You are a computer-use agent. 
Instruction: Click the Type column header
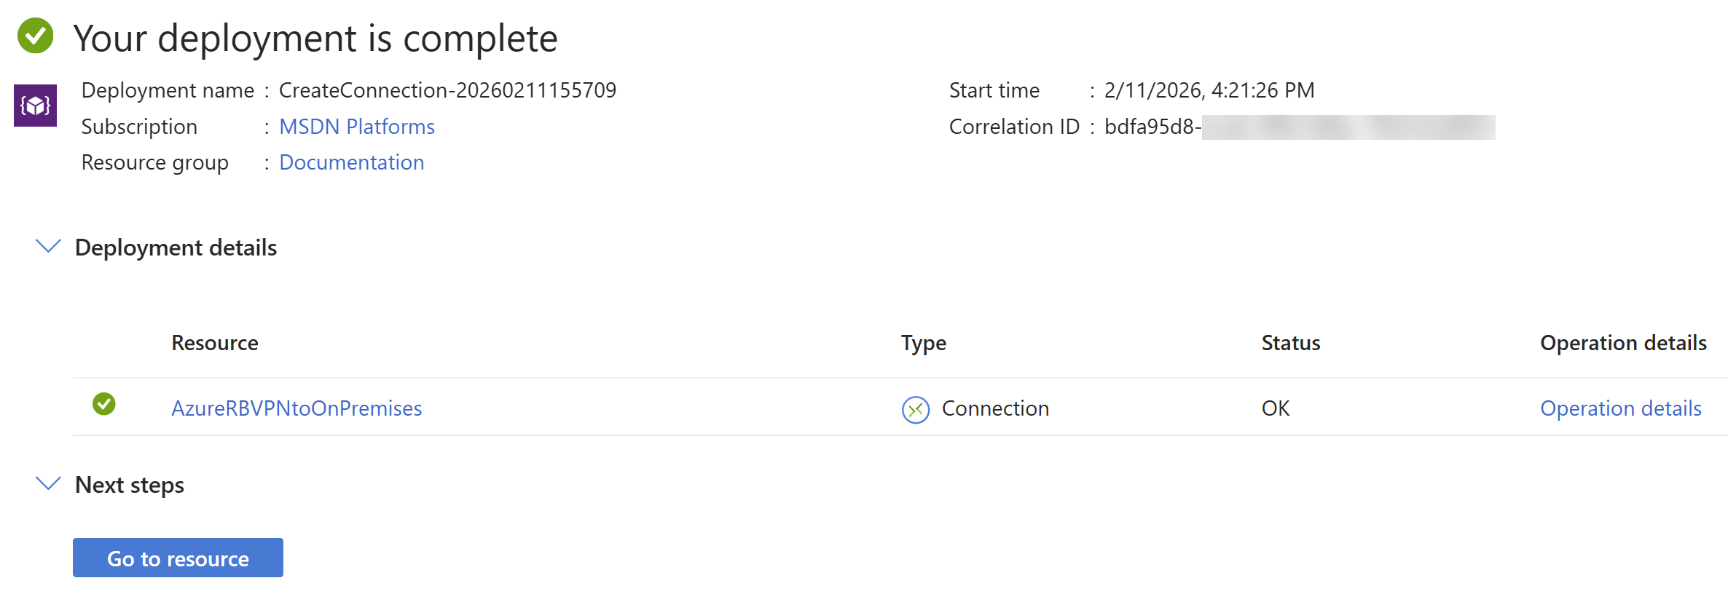(923, 343)
